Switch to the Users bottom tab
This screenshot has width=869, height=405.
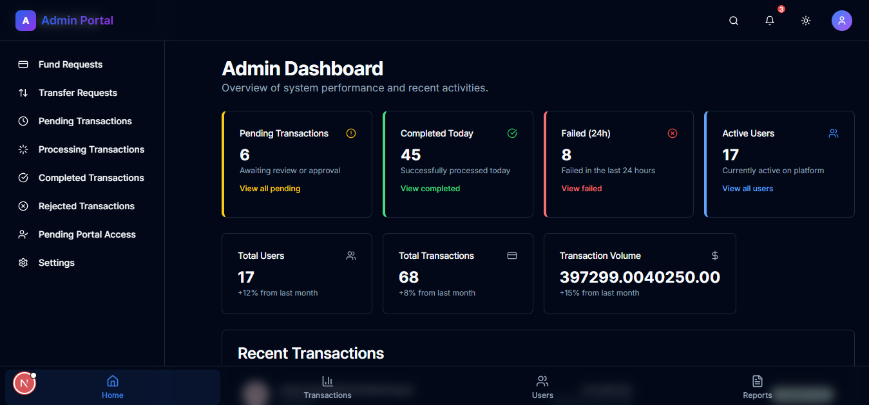click(542, 387)
